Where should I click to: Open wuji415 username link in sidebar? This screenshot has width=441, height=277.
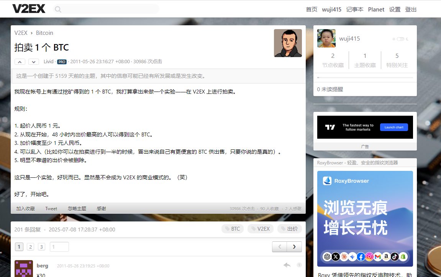pos(349,39)
